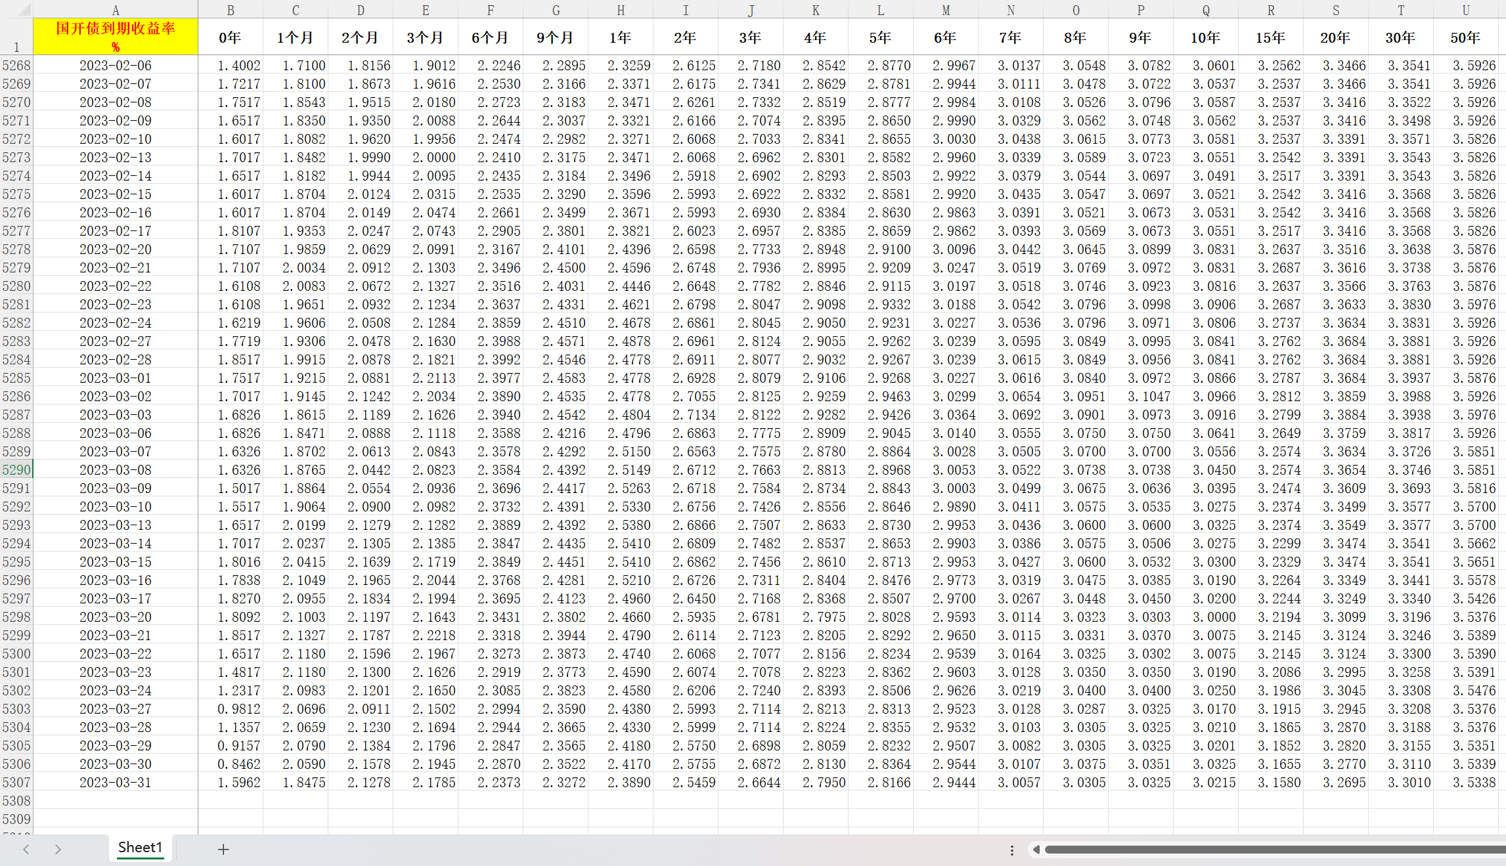
Task: Click the date cell 2023-03-08
Action: tap(116, 470)
